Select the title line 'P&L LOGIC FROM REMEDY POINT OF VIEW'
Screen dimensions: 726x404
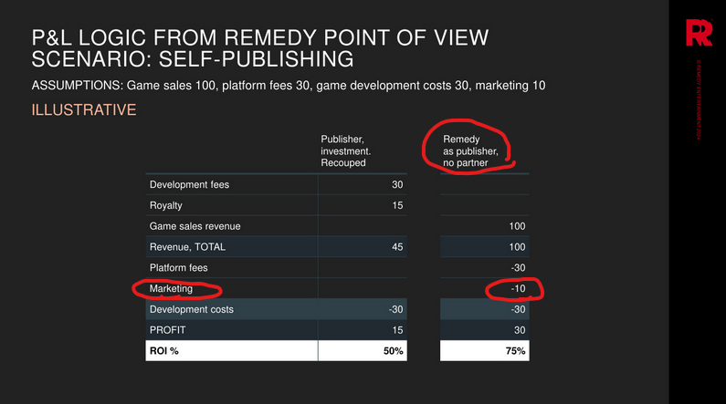coord(259,37)
